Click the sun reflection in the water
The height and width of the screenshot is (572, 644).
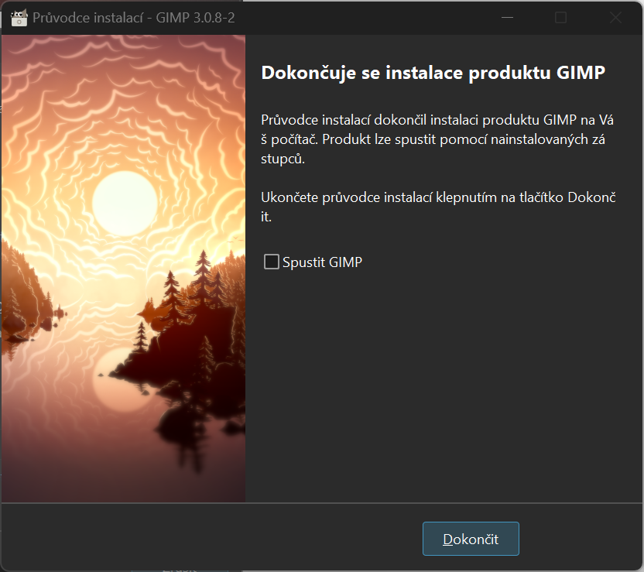119,380
